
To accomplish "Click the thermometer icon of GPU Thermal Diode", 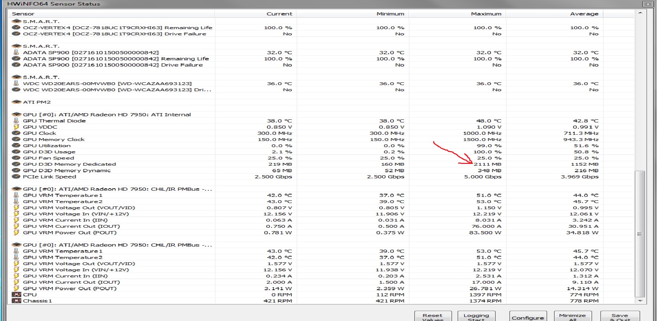I will [x=16, y=121].
